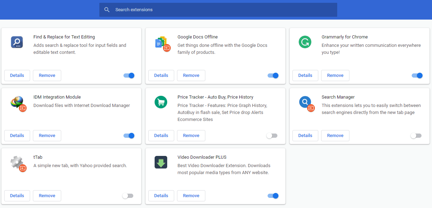
Task: Disable IDM Integration Module toggle
Action: [x=129, y=136]
